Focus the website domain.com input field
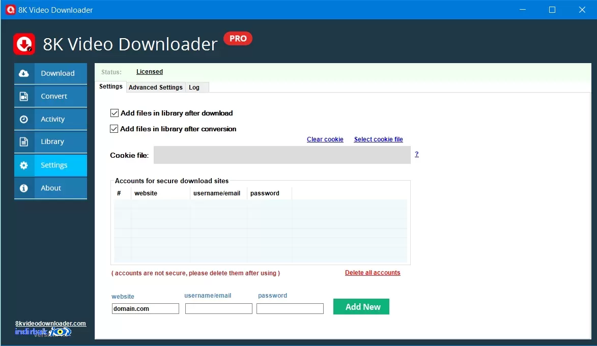 click(146, 309)
